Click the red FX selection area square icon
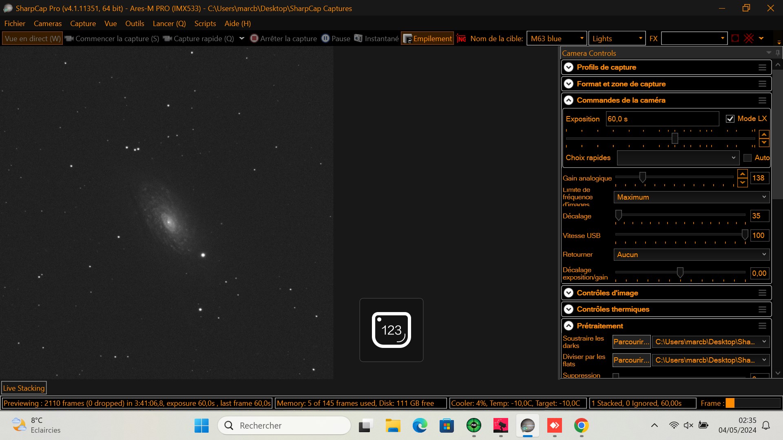The height and width of the screenshot is (440, 783). click(x=735, y=38)
